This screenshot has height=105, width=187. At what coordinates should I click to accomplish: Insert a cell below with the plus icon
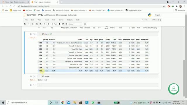tap(29, 24)
